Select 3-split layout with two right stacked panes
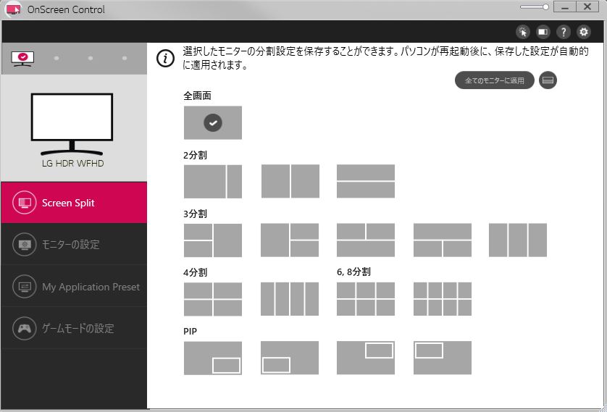This screenshot has height=412, width=607. tap(290, 240)
